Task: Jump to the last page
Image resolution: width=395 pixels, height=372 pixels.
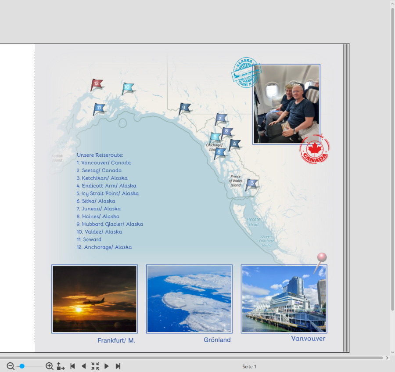Action: tap(118, 366)
